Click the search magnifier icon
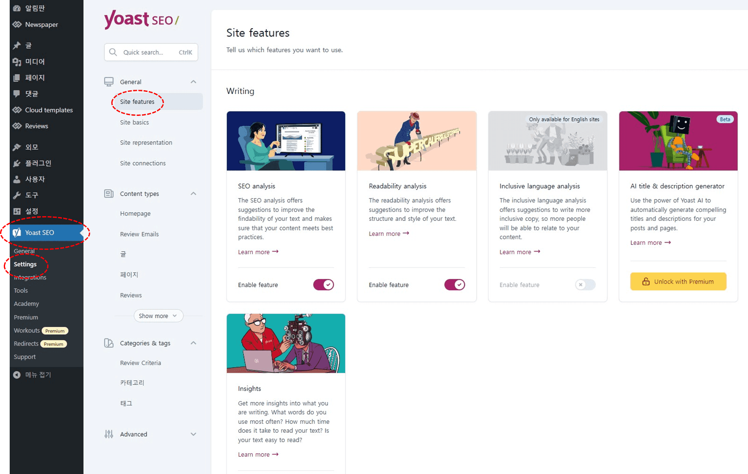748x474 pixels. [113, 52]
